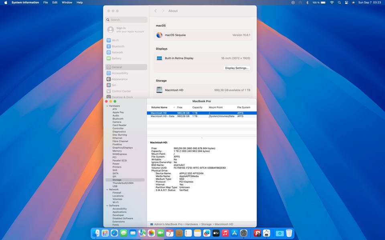This screenshot has width=385, height=240.
Task: Open Safari from the Dock
Action: tap(114, 233)
